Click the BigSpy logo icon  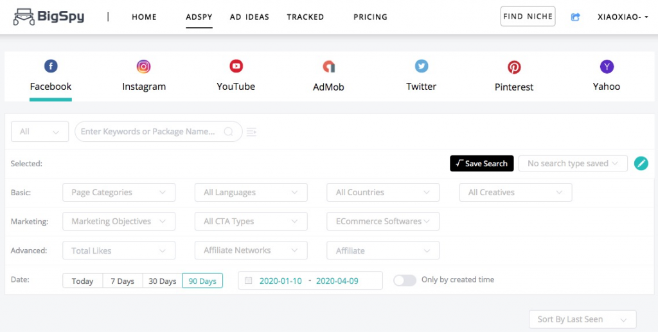pyautogui.click(x=24, y=17)
